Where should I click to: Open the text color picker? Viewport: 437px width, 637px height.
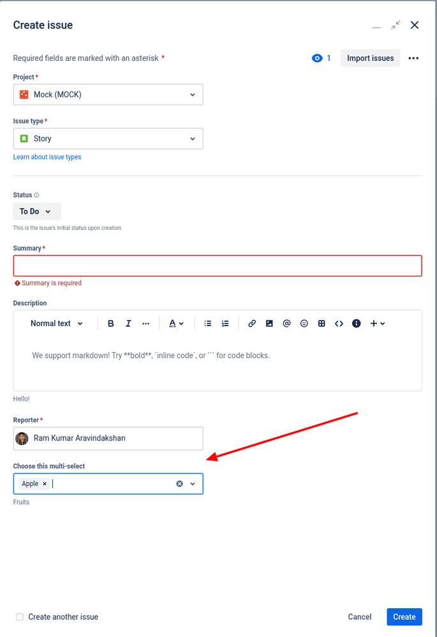[x=176, y=324]
